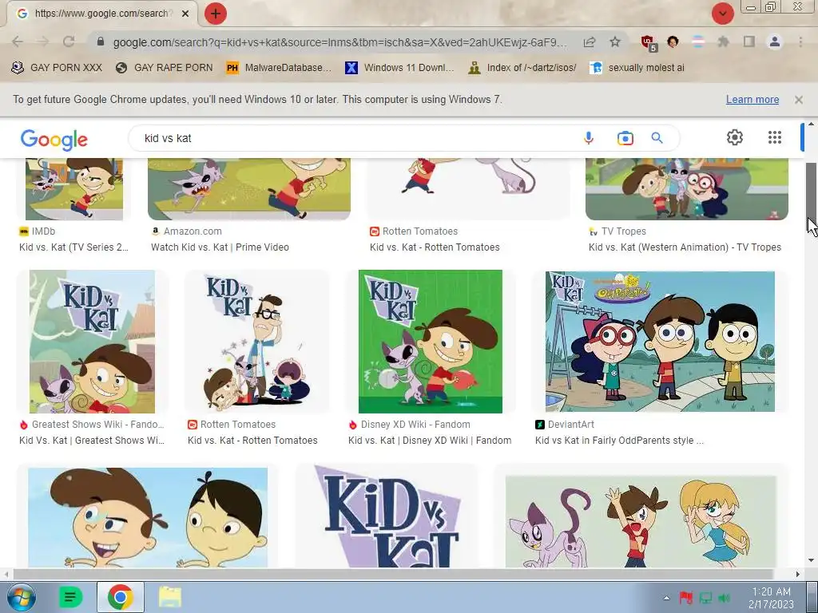
Task: Open bottom-left thumbnail of two boys' faces
Action: click(148, 517)
